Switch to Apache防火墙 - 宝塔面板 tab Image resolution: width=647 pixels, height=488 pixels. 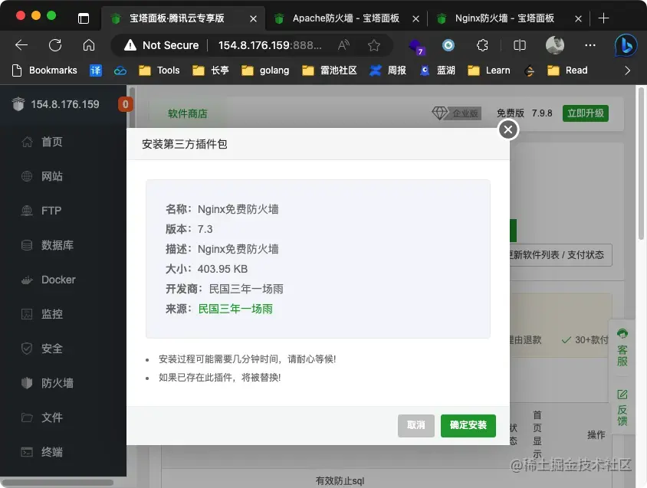(346, 18)
